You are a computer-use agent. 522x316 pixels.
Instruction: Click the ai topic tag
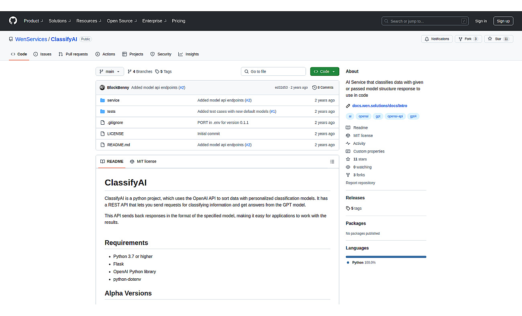[x=350, y=116]
